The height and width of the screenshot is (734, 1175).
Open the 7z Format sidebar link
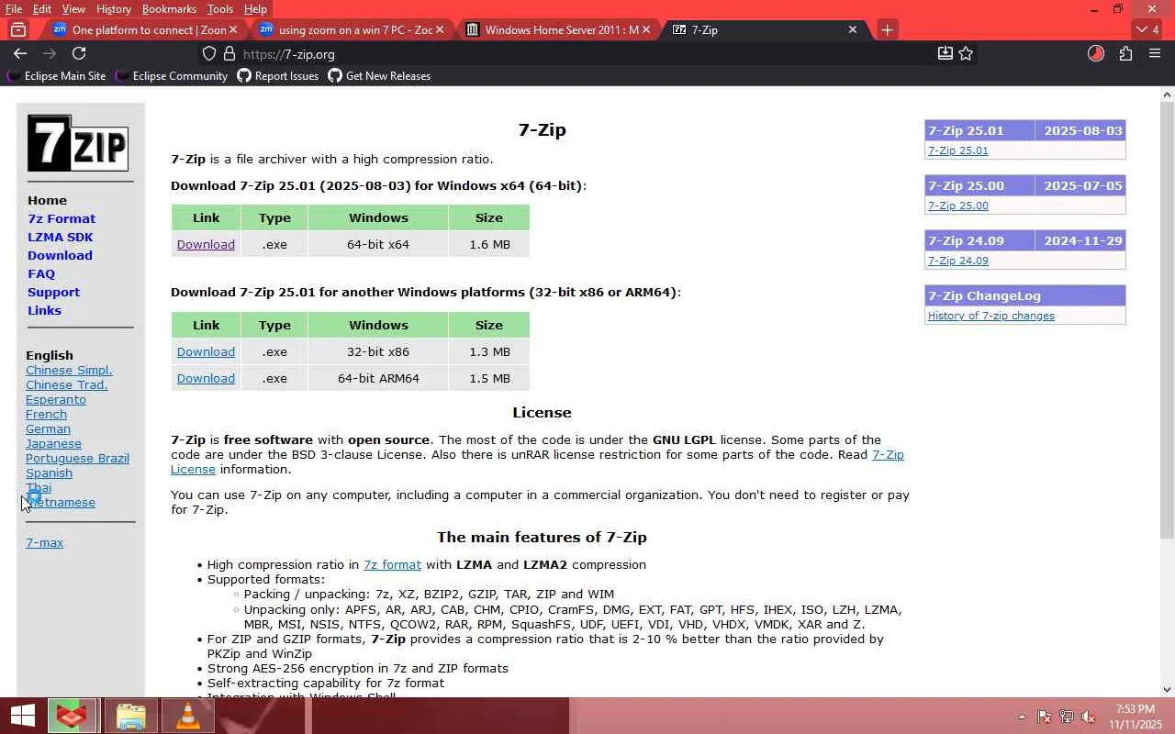click(x=62, y=218)
